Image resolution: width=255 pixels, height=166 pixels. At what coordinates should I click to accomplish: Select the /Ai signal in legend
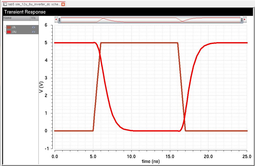(x=14, y=32)
